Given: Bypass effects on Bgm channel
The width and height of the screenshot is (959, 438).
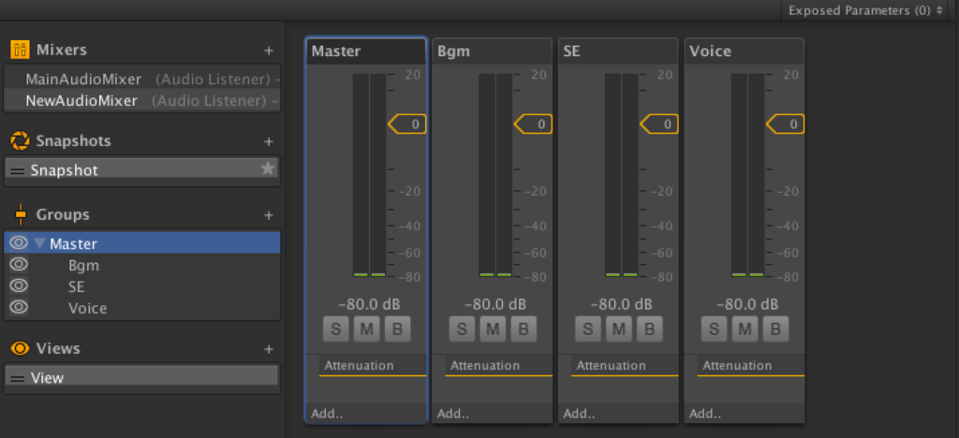Looking at the screenshot, I should click(x=524, y=329).
